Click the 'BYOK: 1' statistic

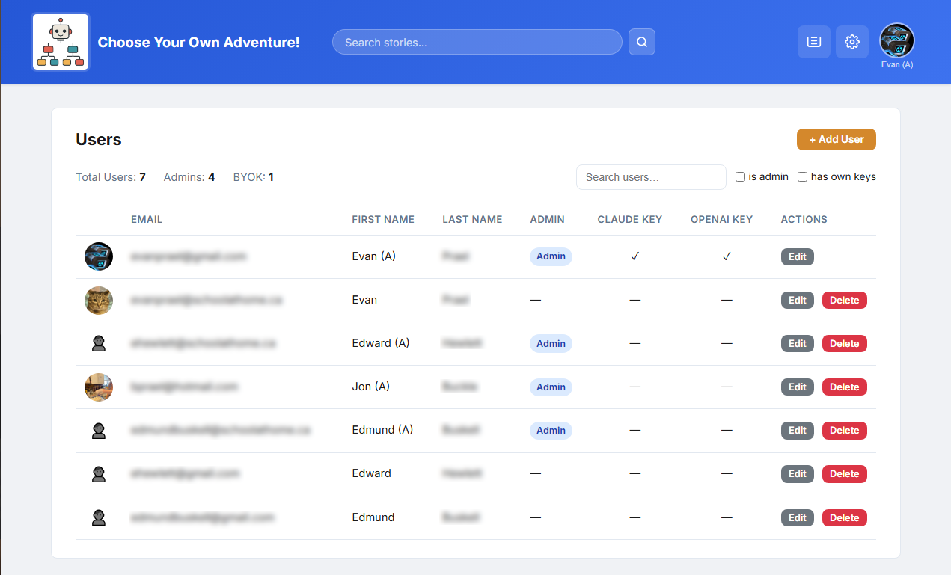tap(254, 177)
